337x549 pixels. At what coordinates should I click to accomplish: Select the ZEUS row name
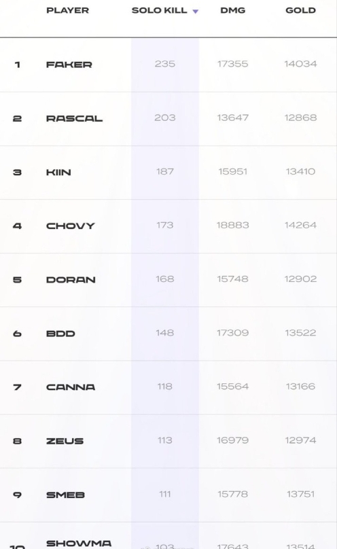click(65, 441)
